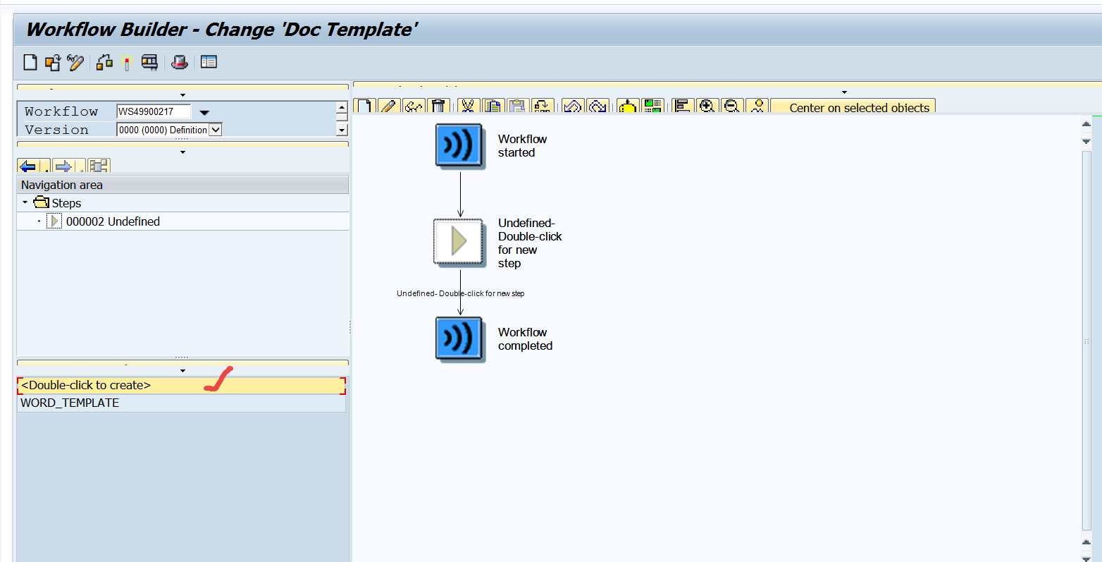
Task: Click the Paste clipboard icon
Action: 518,106
